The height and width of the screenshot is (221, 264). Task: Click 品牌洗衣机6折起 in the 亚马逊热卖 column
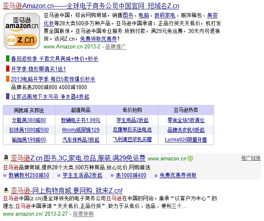[x=186, y=130]
